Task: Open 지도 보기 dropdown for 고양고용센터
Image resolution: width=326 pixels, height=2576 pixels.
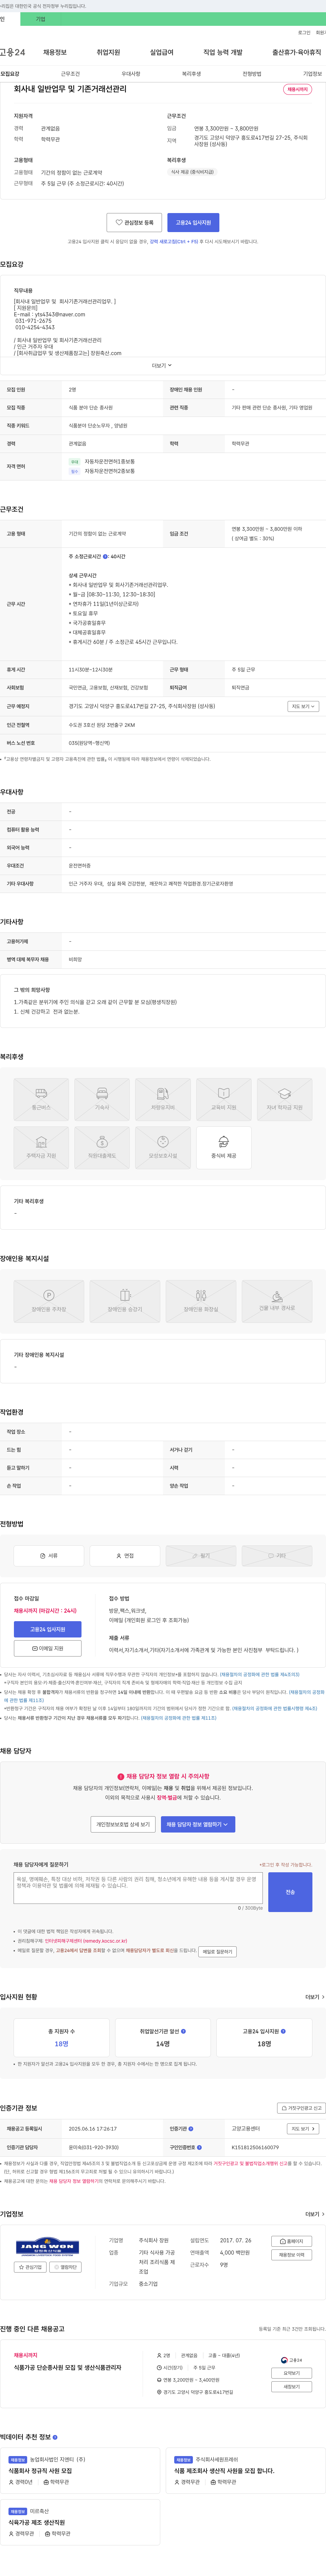Action: tap(303, 2129)
